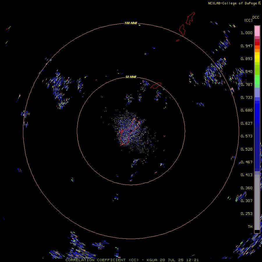262x262 pixels.
Task: Click the 100 NMI range ring label
Action: (131, 23)
